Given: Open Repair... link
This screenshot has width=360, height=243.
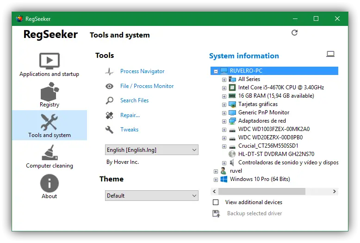Looking at the screenshot, I should tap(130, 115).
